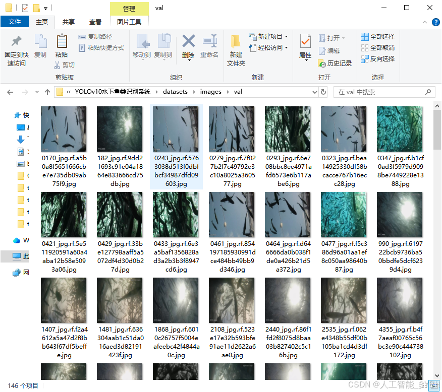
Task: Click Select none
Action: click(x=378, y=48)
